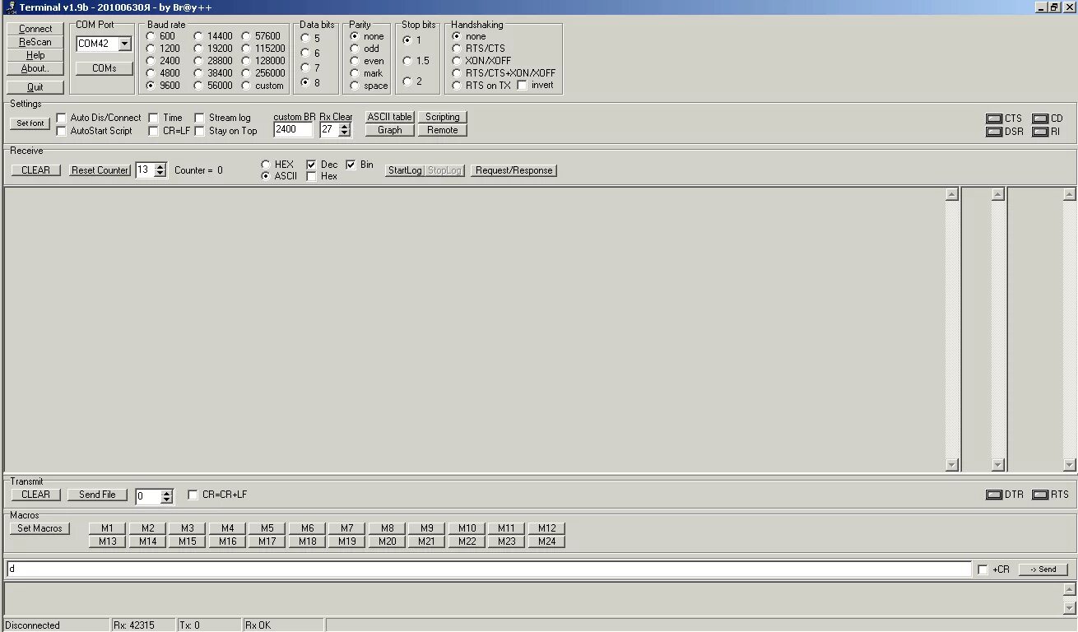Click the custom BR input field
1078x632 pixels.
click(x=293, y=129)
